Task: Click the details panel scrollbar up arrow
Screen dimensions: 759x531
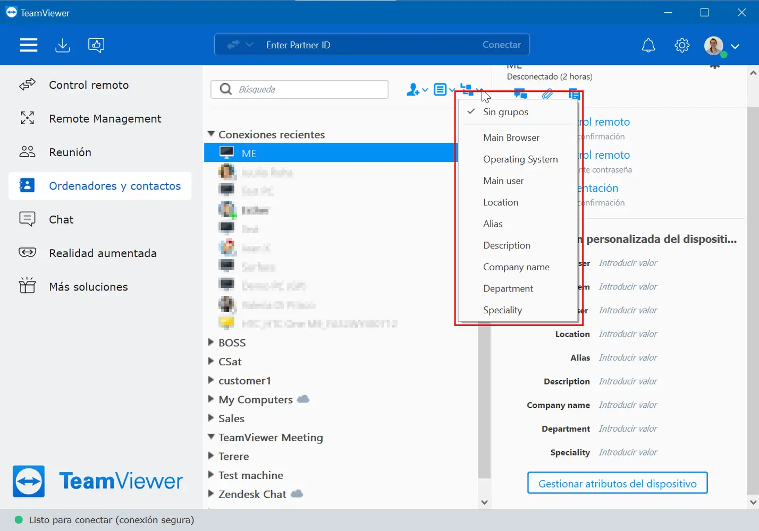Action: point(753,73)
